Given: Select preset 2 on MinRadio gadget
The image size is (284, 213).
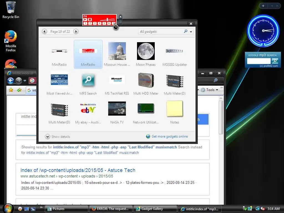Looking at the screenshot, I should (x=90, y=23).
